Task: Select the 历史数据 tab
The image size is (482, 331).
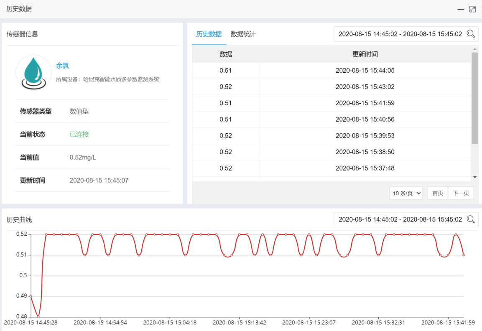Action: [x=209, y=34]
